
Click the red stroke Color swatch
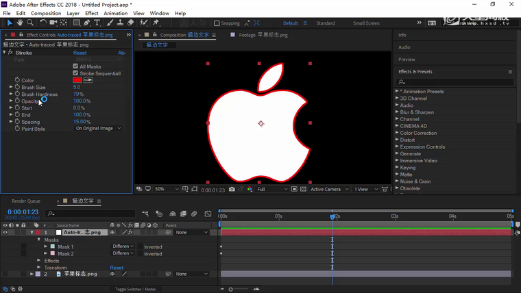click(77, 80)
